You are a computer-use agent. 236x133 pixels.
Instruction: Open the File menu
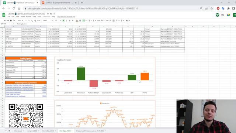tap(9, 17)
